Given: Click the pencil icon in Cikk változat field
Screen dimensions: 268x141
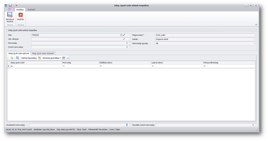Looking at the screenshot, I should pos(124,39).
